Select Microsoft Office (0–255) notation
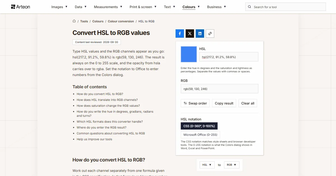336x176 pixels. tap(200, 135)
